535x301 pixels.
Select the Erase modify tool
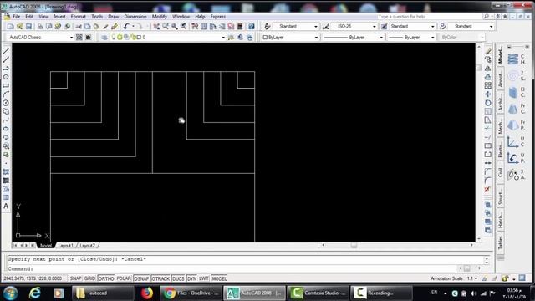point(488,51)
